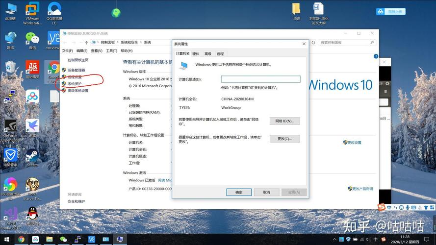Open Baidu Netdisk desktop shortcut

coord(32,99)
